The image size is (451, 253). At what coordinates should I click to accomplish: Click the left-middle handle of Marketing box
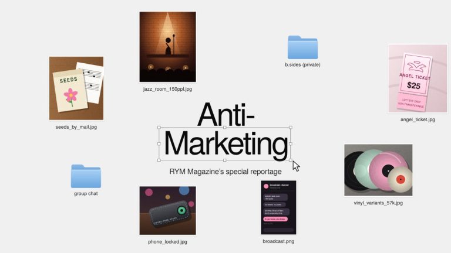159,143
